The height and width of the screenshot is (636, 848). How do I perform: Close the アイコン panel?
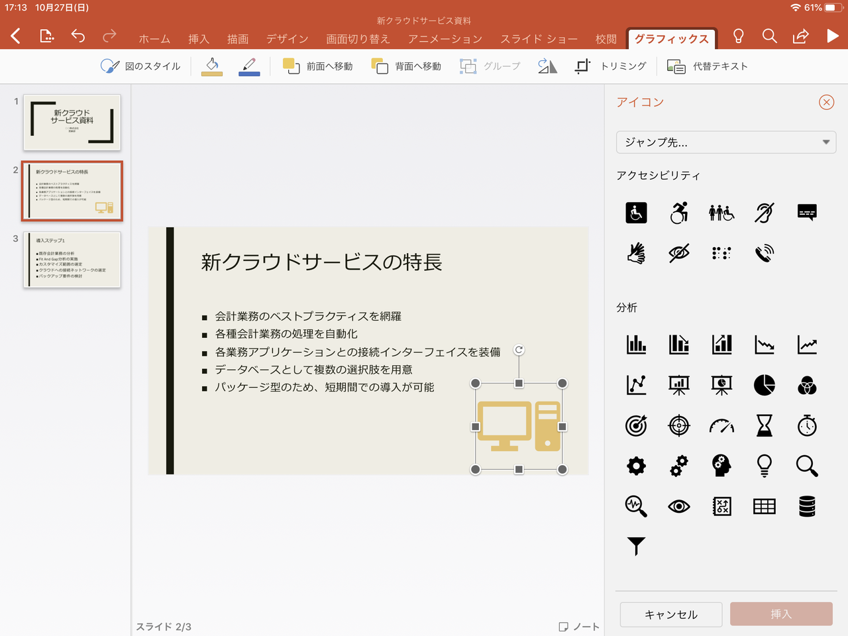(826, 102)
